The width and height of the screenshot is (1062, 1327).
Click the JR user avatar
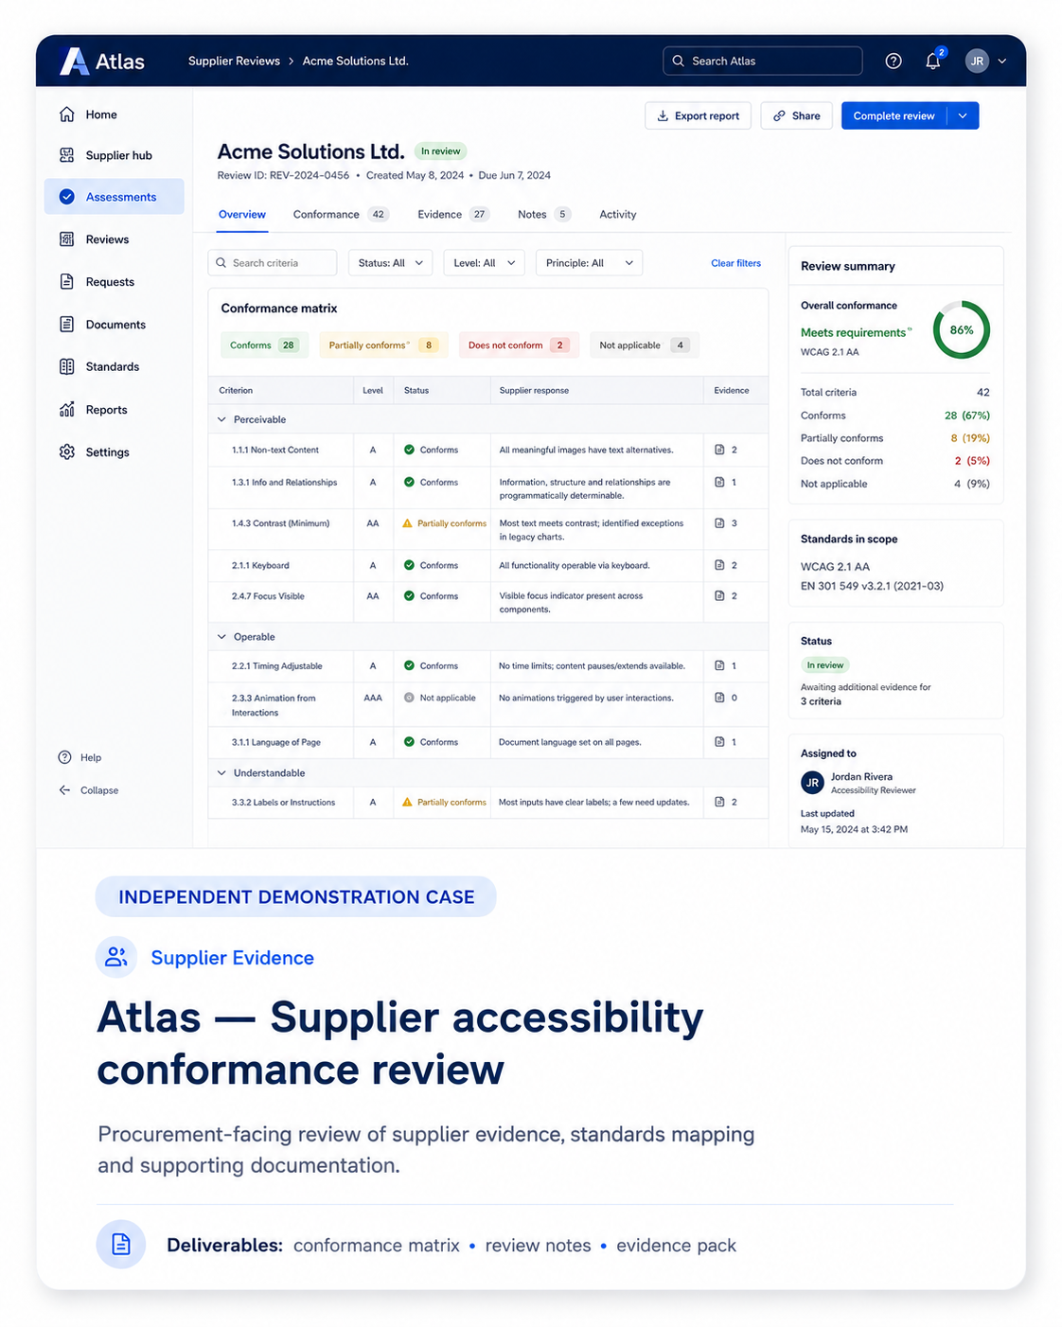[977, 61]
